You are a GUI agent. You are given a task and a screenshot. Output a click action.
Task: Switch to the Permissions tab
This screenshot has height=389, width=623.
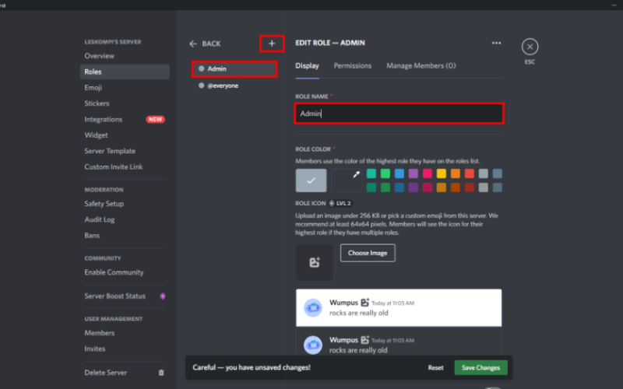[x=353, y=66]
